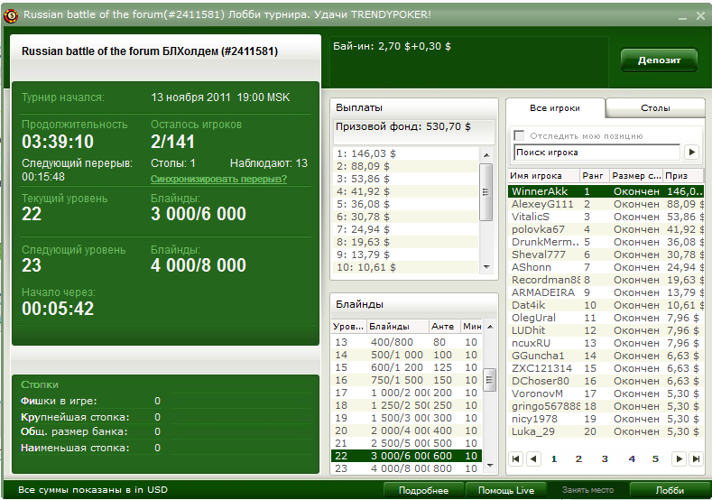This screenshot has height=500, width=712.
Task: Open page 5 of players list
Action: click(x=655, y=459)
